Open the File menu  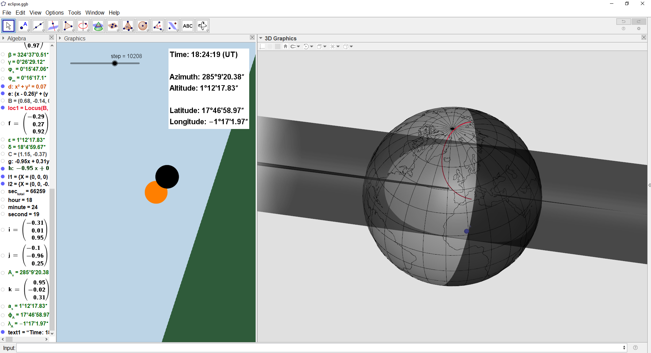click(x=7, y=13)
